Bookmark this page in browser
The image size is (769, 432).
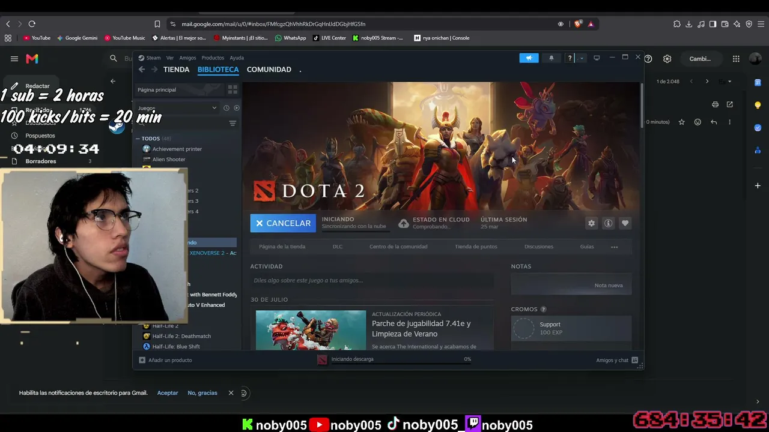coord(157,24)
